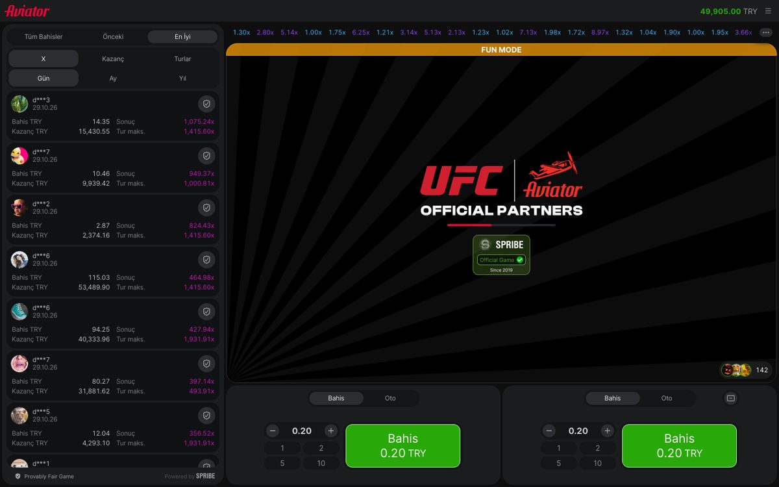The height and width of the screenshot is (487, 779).
Task: Click the avatar of player d***2
Action: coord(19,208)
